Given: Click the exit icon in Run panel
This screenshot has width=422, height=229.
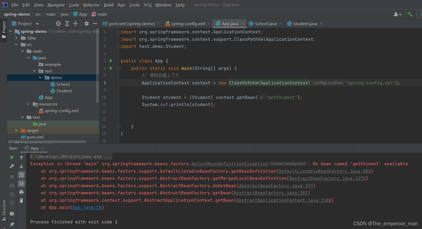Looking at the screenshot, I should (12, 203).
